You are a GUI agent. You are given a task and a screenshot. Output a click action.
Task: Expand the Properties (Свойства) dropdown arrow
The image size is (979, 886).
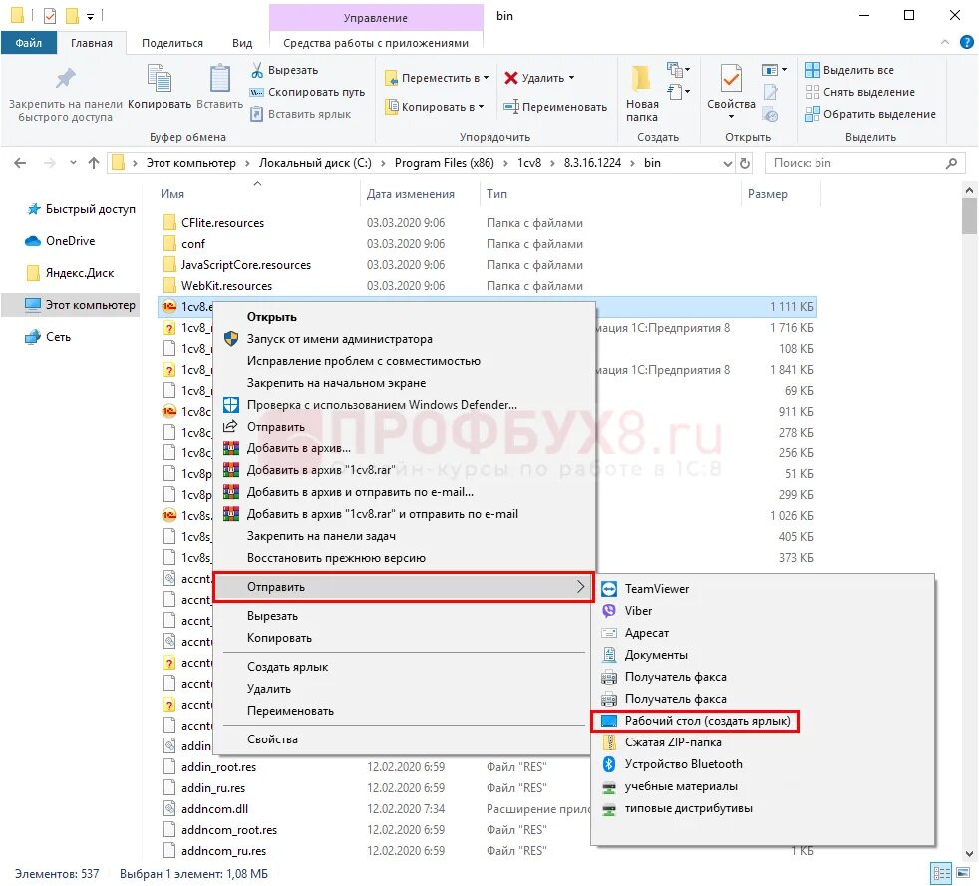[x=731, y=116]
